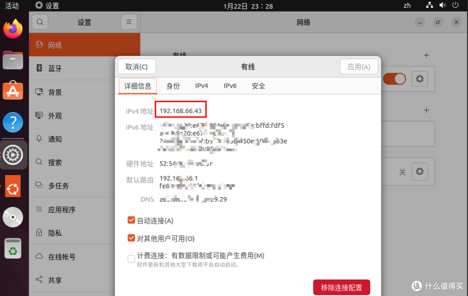Screen dimensions: 468x296
Task: Open the system power menu in top-right corner
Action: coord(456,6)
